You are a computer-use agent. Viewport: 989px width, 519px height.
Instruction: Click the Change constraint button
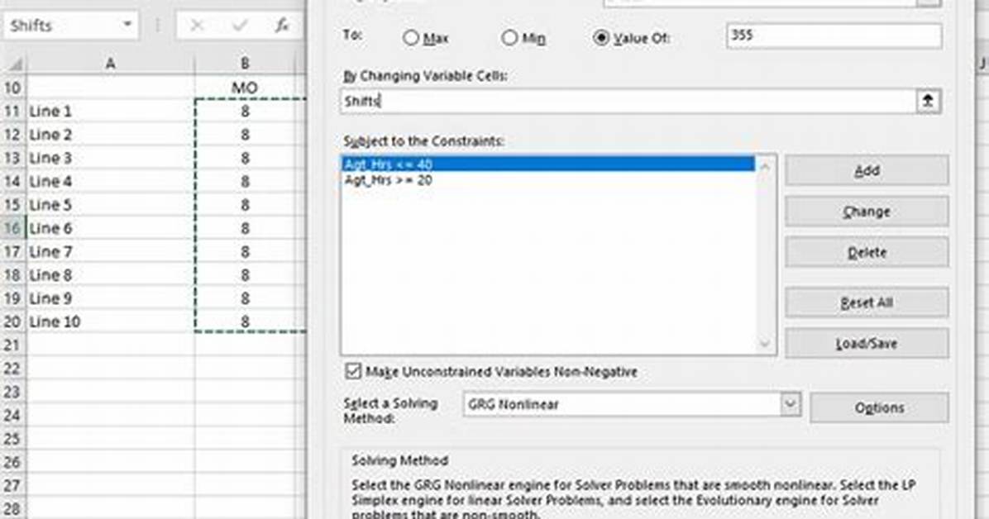click(867, 212)
